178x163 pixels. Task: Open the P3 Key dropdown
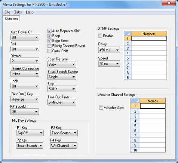(x=64, y=133)
